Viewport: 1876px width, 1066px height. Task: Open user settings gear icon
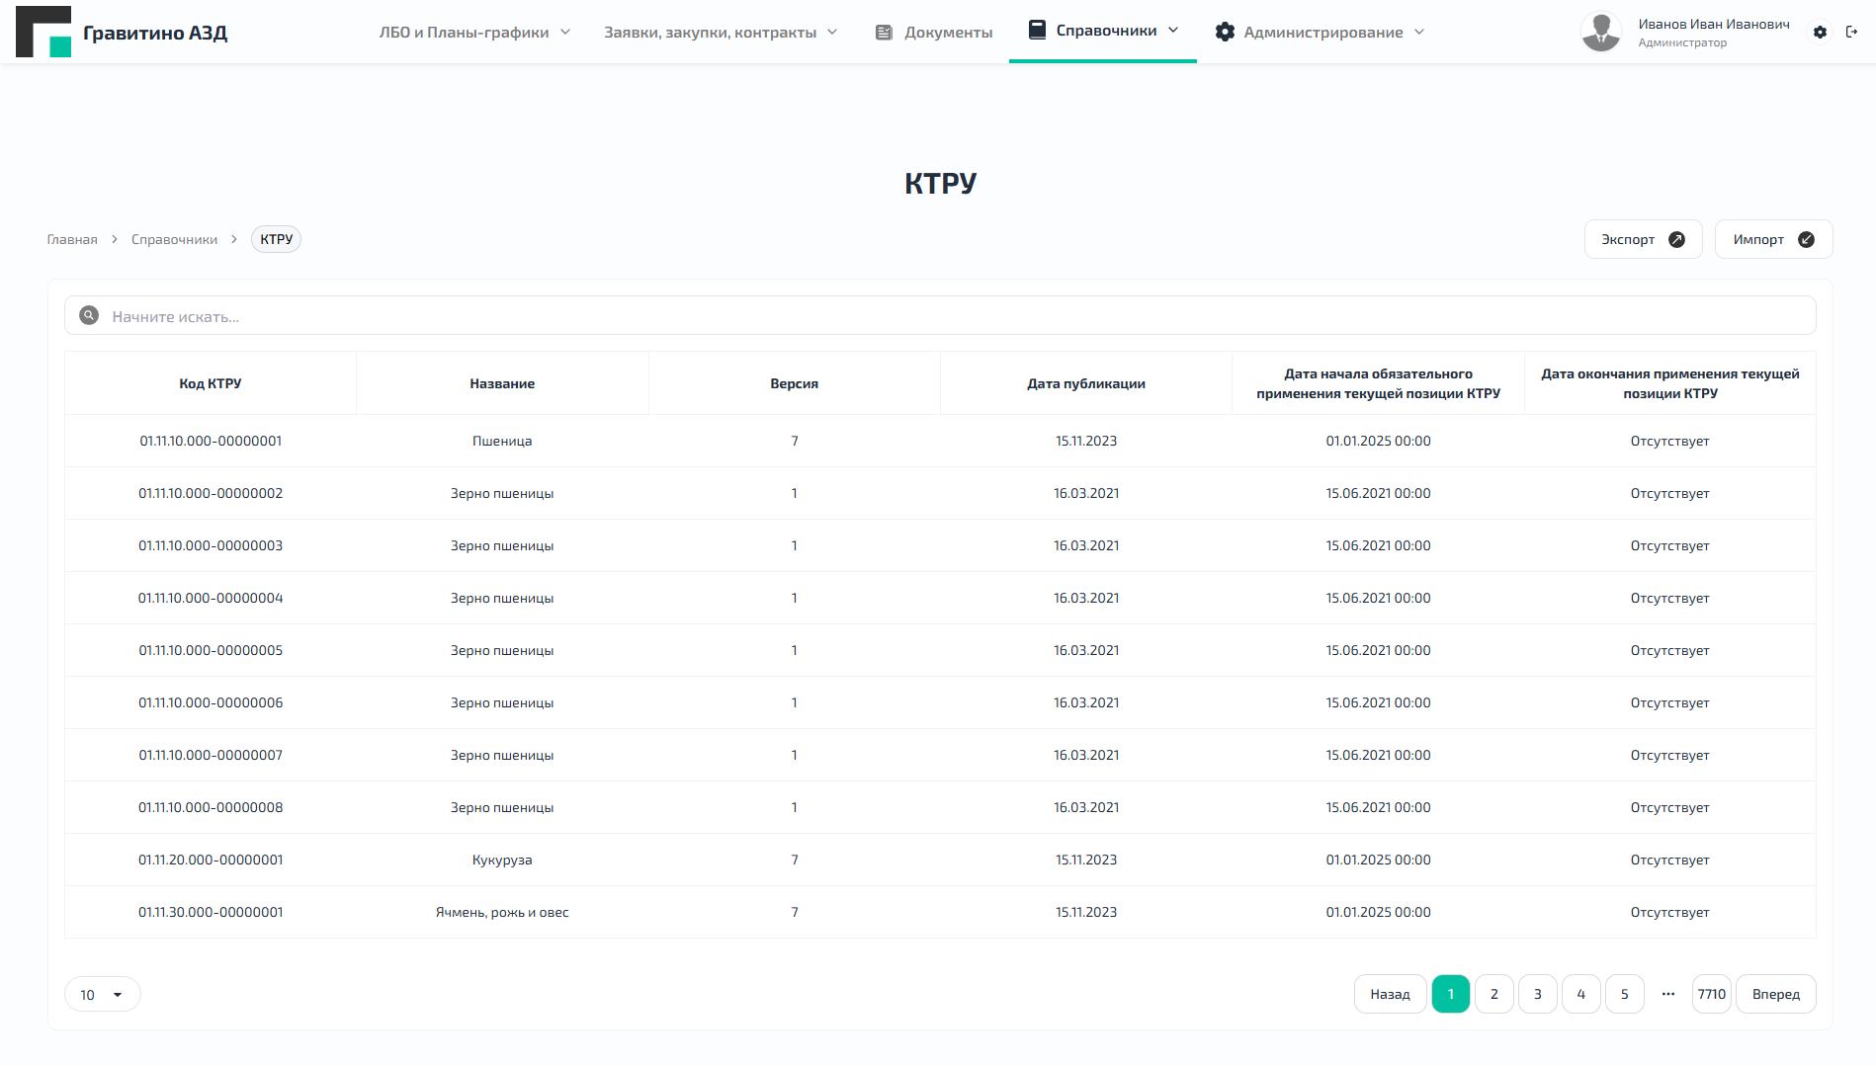(1820, 32)
